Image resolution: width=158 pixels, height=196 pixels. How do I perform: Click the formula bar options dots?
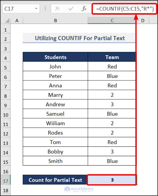point(45,9)
